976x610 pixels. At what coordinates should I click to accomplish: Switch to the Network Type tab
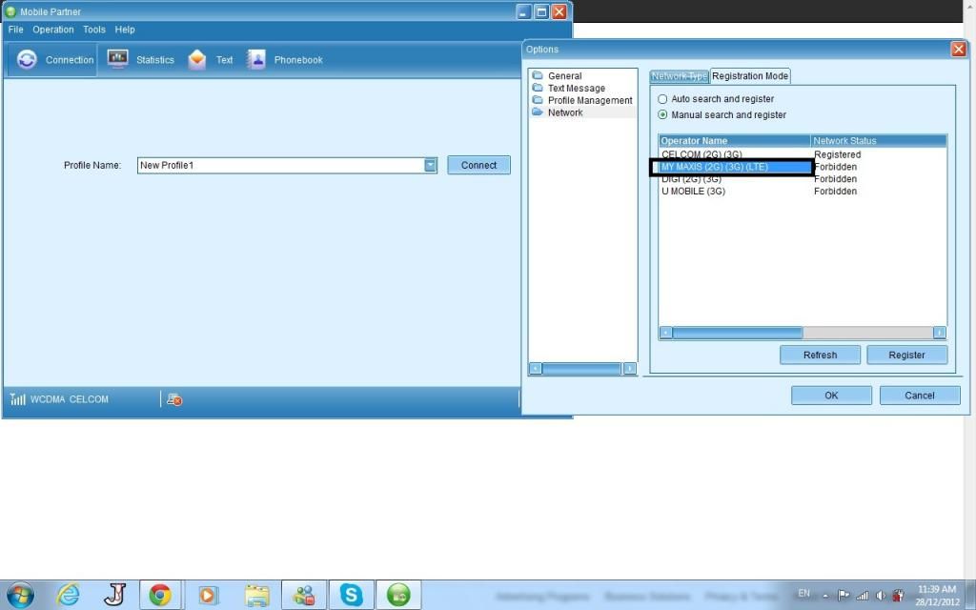pos(679,76)
